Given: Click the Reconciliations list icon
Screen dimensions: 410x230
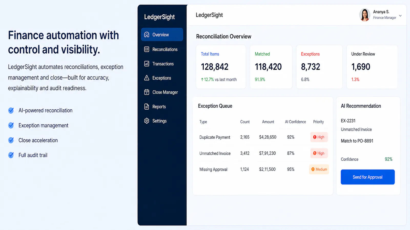Looking at the screenshot, I should [x=147, y=49].
